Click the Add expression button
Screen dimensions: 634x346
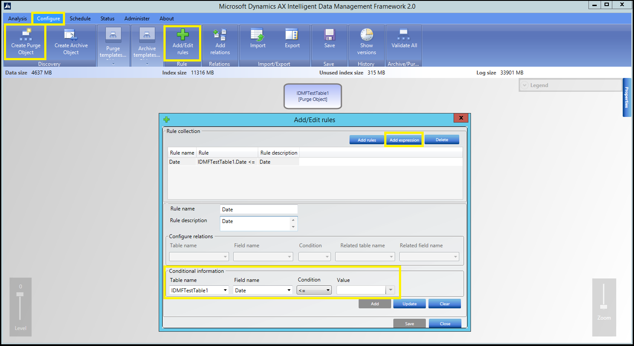click(x=404, y=140)
